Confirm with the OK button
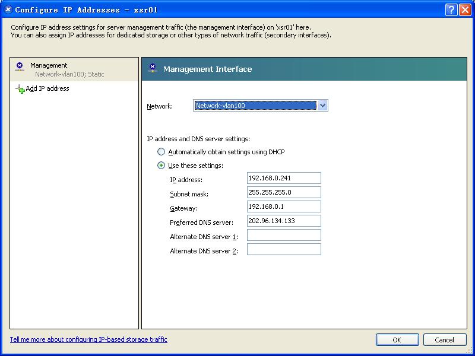Image resolution: width=475 pixels, height=356 pixels. tap(397, 339)
